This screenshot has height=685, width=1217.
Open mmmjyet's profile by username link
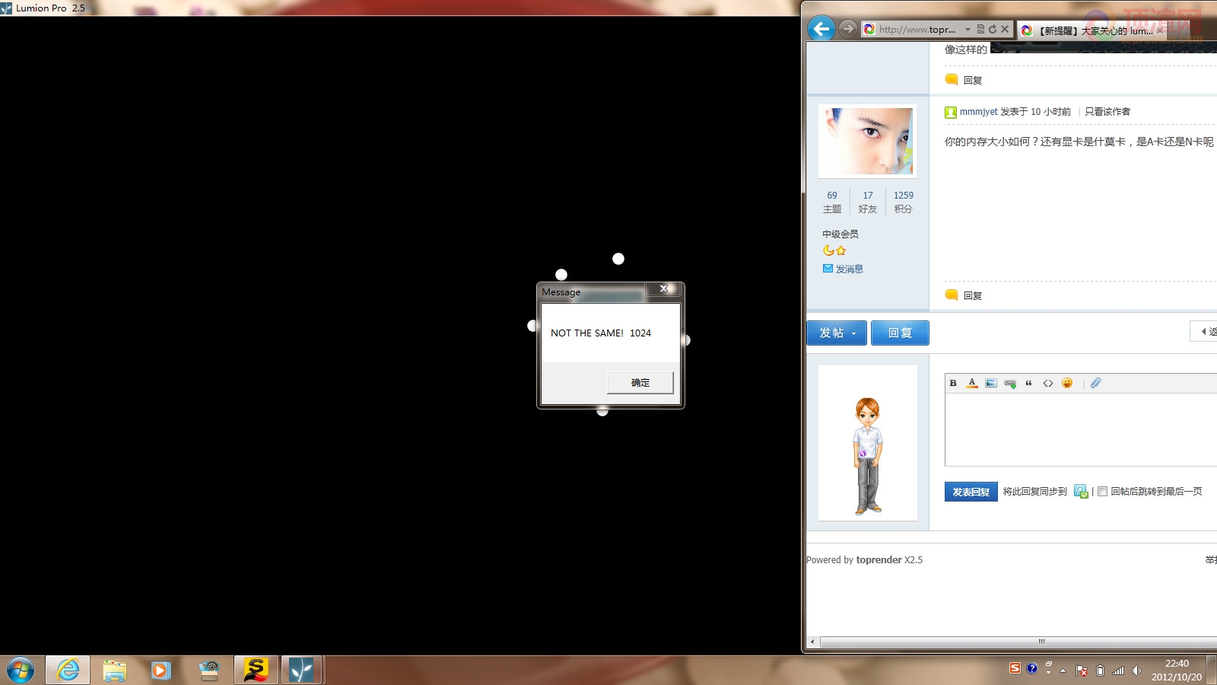tap(978, 111)
